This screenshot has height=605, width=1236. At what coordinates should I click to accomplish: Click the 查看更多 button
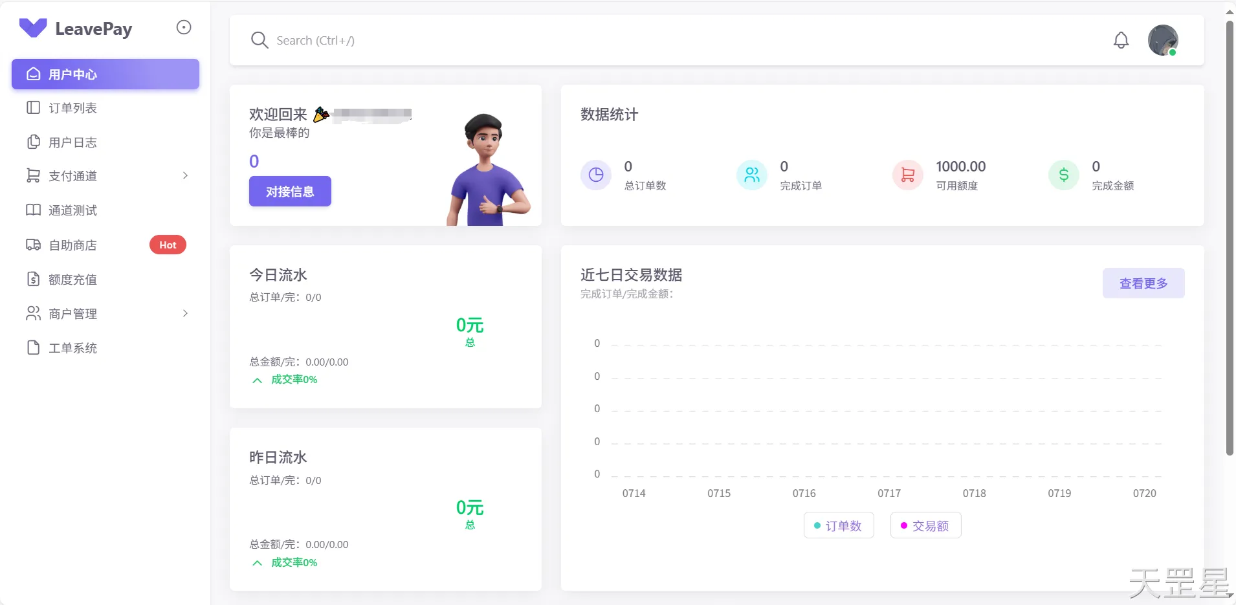[x=1143, y=283]
